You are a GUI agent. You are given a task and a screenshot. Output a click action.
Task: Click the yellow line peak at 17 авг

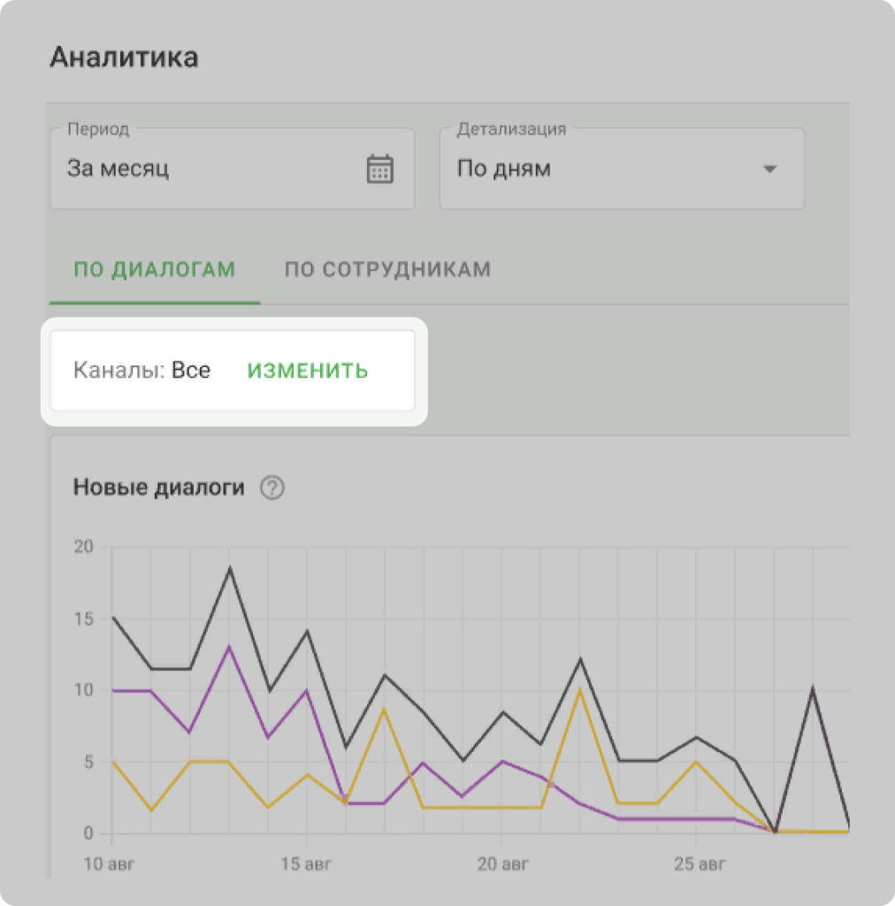(385, 709)
